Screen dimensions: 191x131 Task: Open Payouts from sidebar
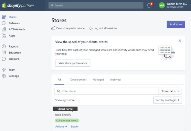tap(14, 46)
